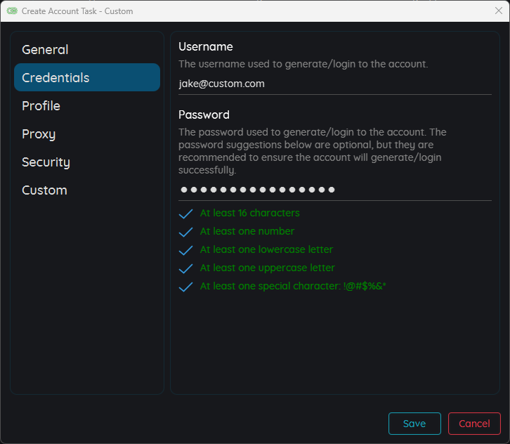Click the 'Password' heading label
510x444 pixels.
click(204, 115)
